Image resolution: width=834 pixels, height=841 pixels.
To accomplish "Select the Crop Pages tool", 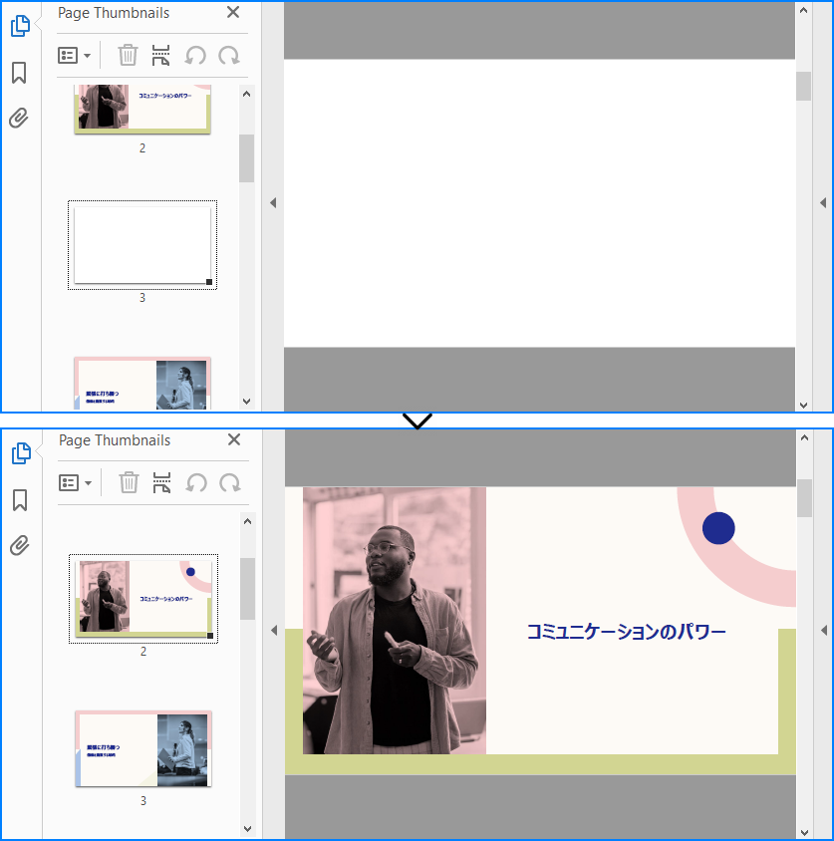I will 160,55.
